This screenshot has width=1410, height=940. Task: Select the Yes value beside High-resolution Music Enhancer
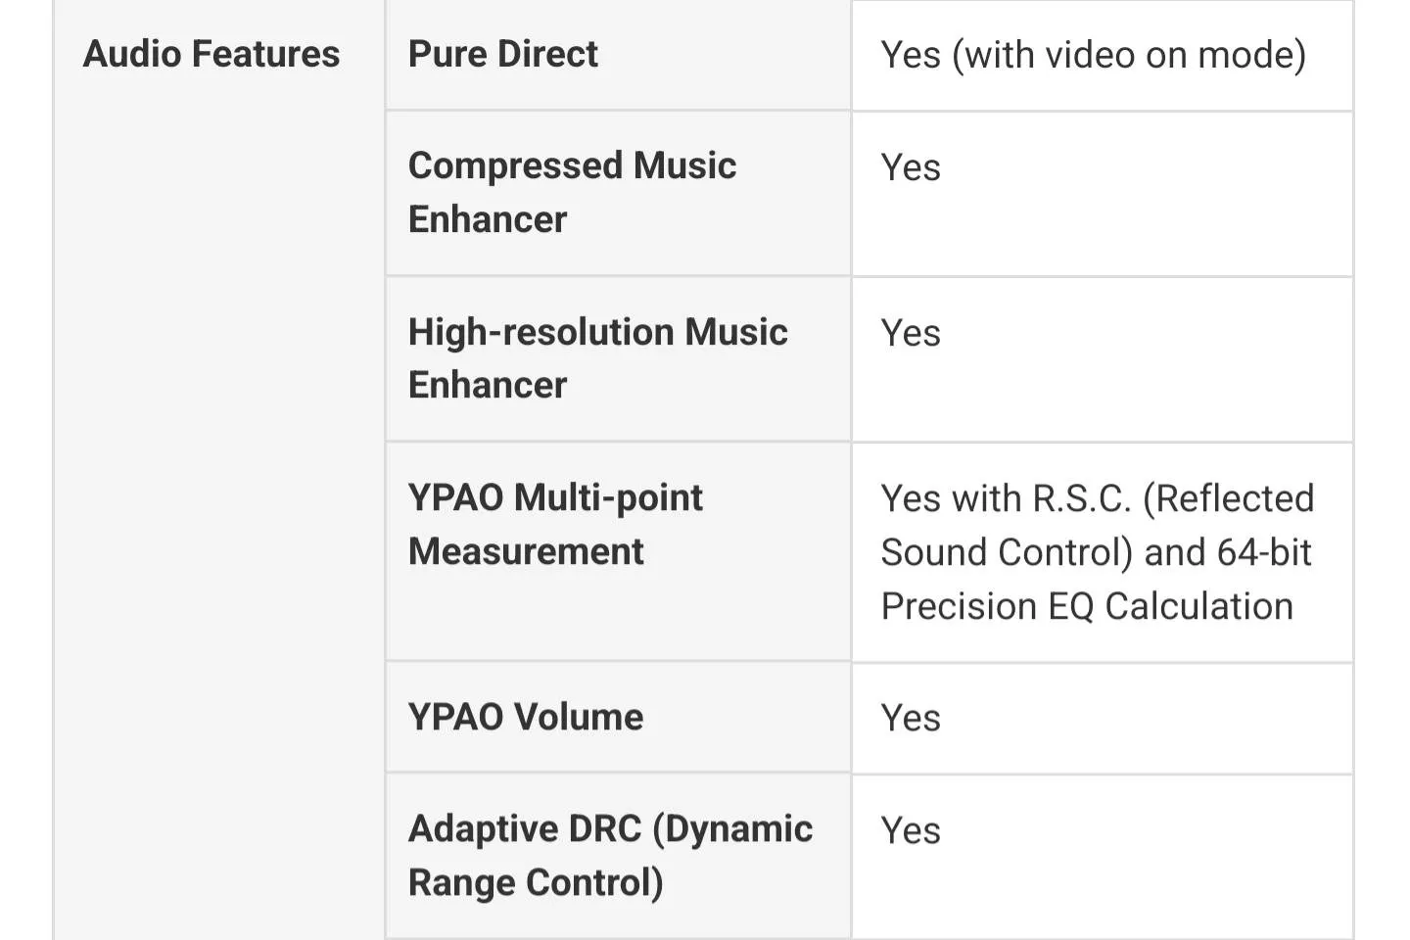click(911, 334)
